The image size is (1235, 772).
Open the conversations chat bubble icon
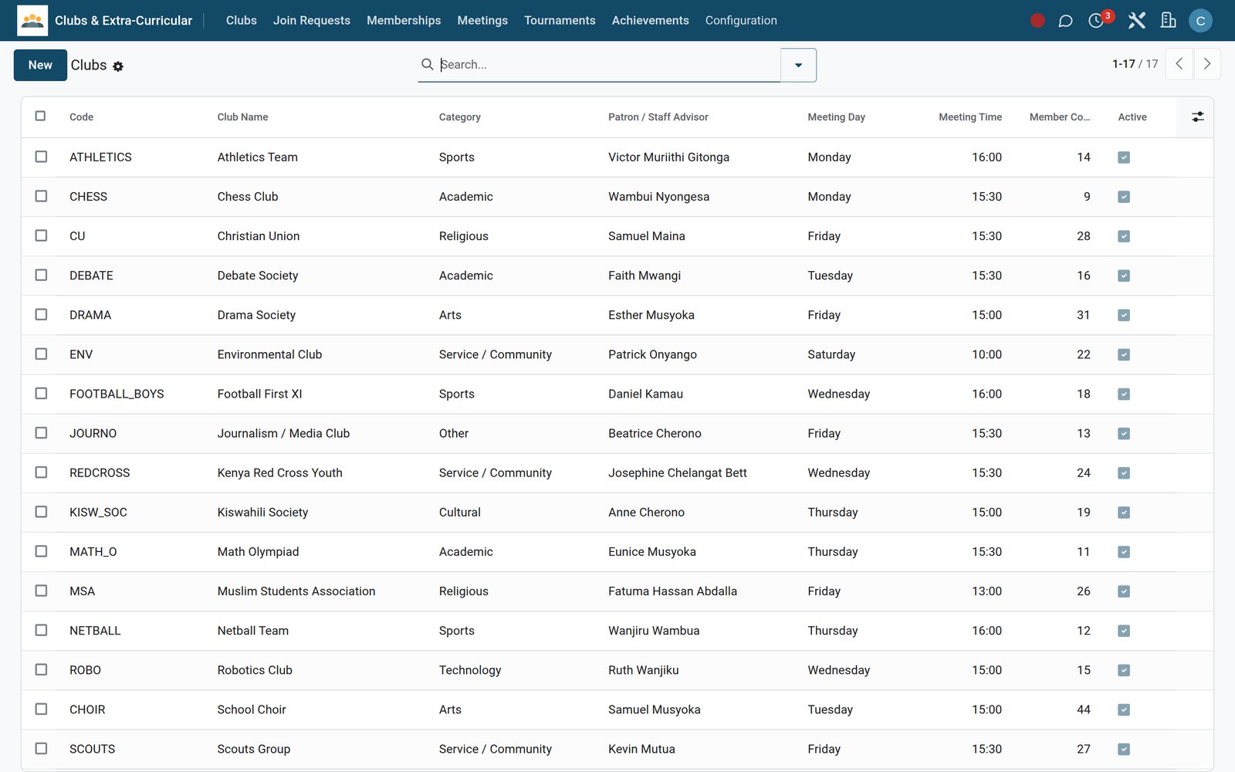tap(1065, 21)
